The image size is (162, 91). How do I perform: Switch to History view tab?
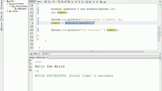(x=39, y=2)
